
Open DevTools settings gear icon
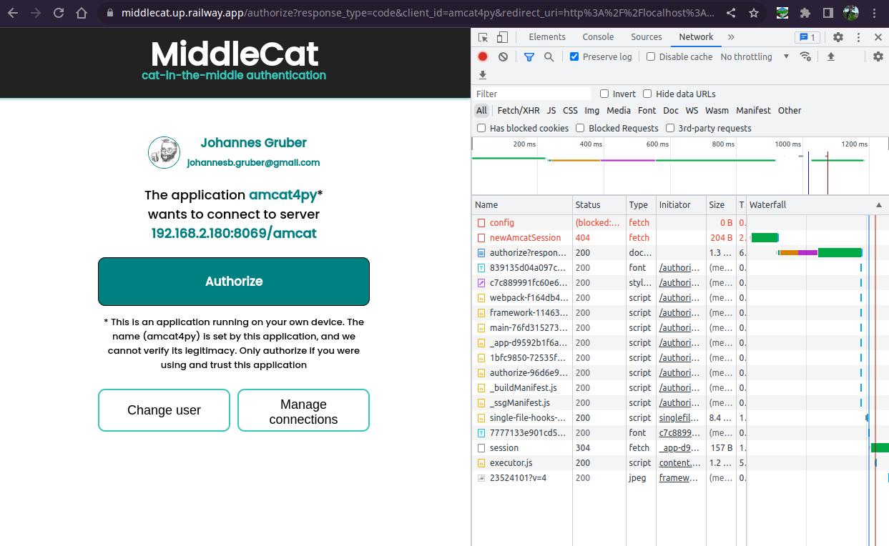tap(838, 36)
